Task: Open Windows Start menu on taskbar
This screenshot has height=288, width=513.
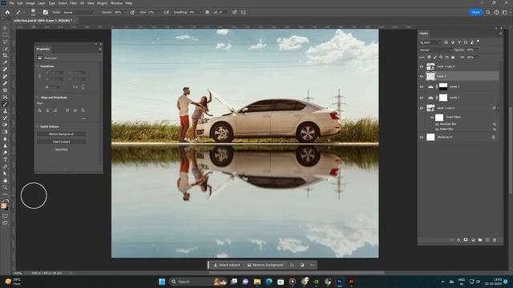Action: tap(162, 282)
